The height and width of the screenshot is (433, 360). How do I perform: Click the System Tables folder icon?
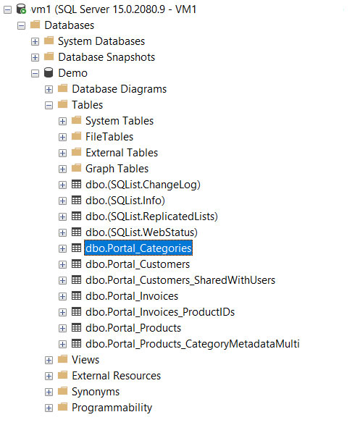[77, 120]
